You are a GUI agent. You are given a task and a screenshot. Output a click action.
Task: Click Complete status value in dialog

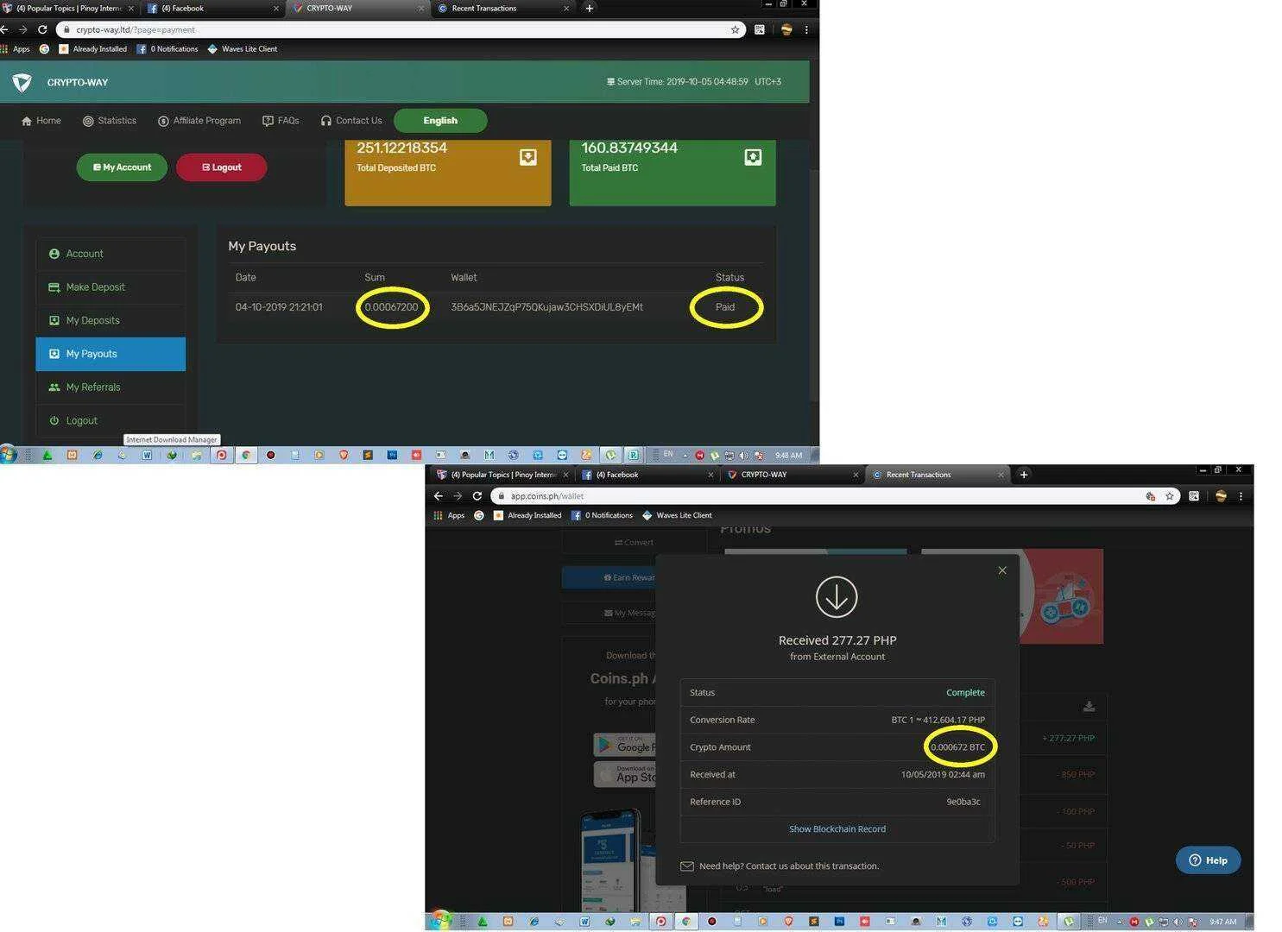[x=965, y=693]
